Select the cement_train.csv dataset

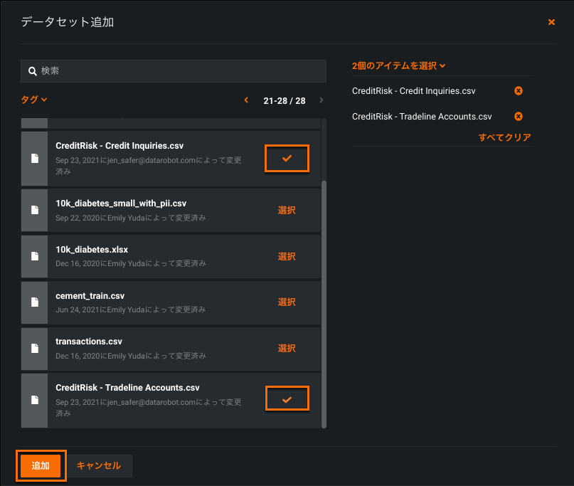click(287, 302)
